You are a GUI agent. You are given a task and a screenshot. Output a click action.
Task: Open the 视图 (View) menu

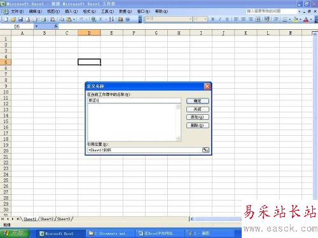coord(53,11)
